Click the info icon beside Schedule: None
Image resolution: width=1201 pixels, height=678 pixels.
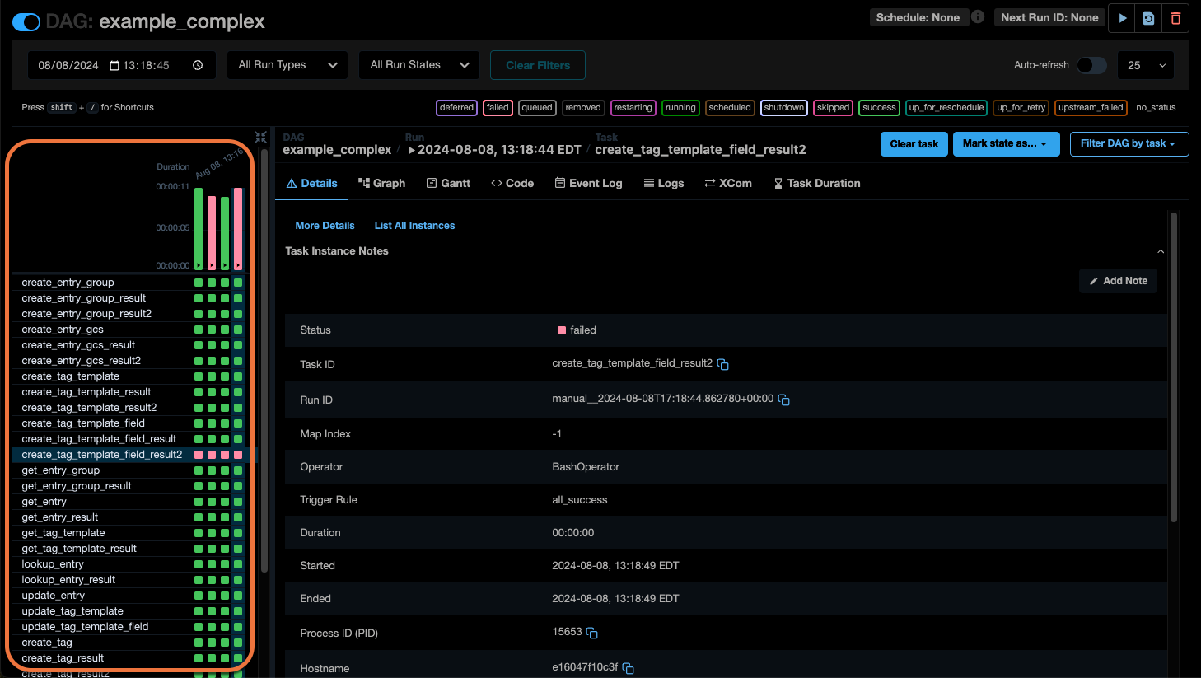(977, 16)
